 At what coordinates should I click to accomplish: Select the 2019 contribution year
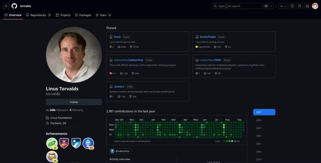point(264,160)
